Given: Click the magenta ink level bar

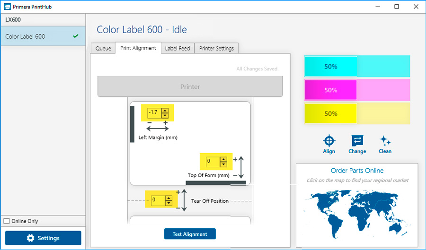Looking at the screenshot, I should tap(357, 90).
